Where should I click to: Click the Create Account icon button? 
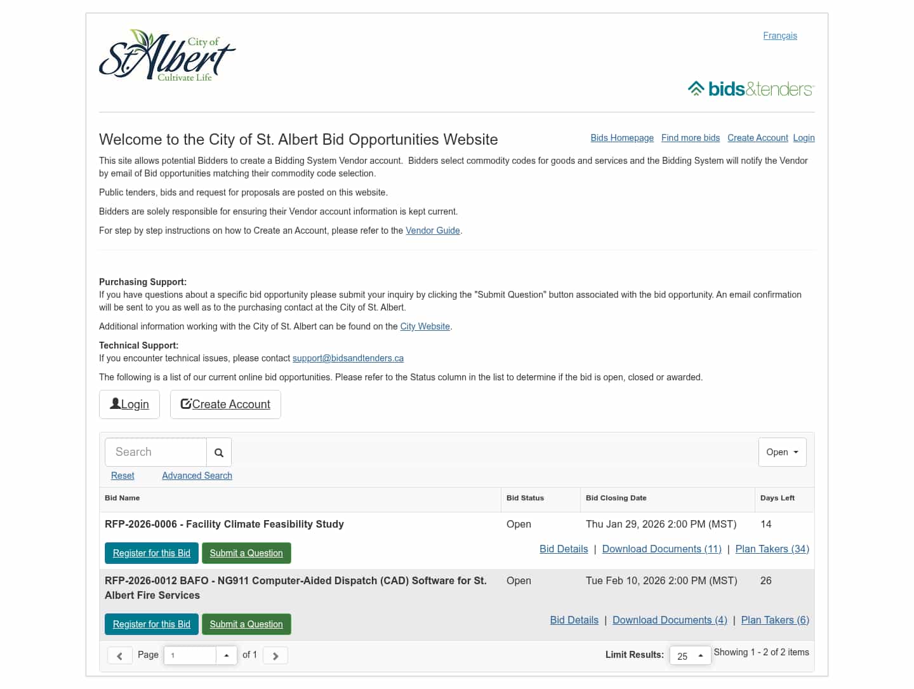point(186,403)
